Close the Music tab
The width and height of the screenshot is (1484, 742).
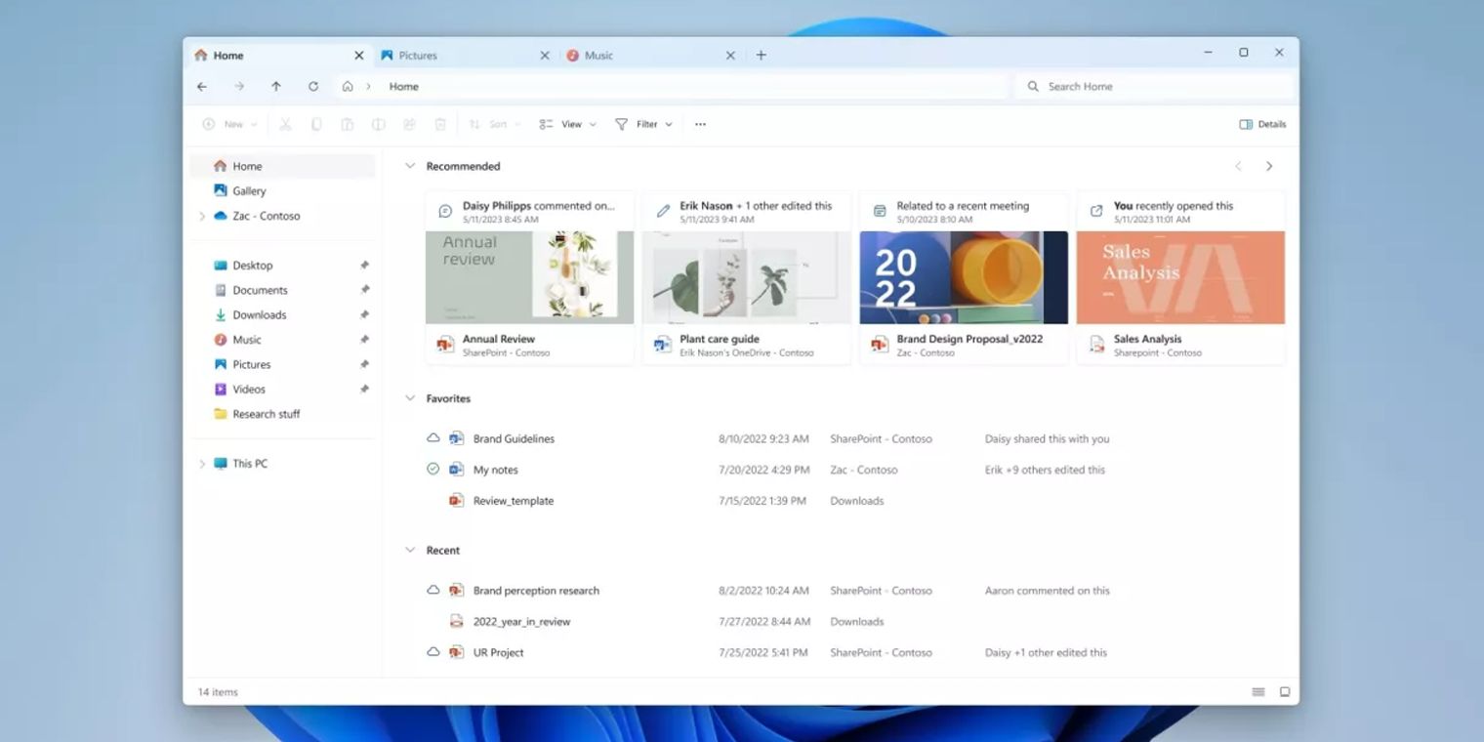tap(730, 56)
